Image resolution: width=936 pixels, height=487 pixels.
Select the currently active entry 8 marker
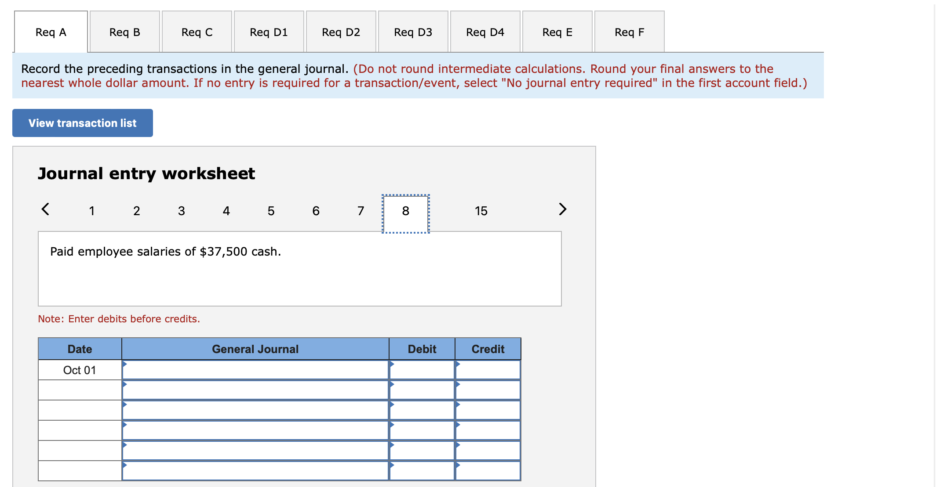coord(405,211)
